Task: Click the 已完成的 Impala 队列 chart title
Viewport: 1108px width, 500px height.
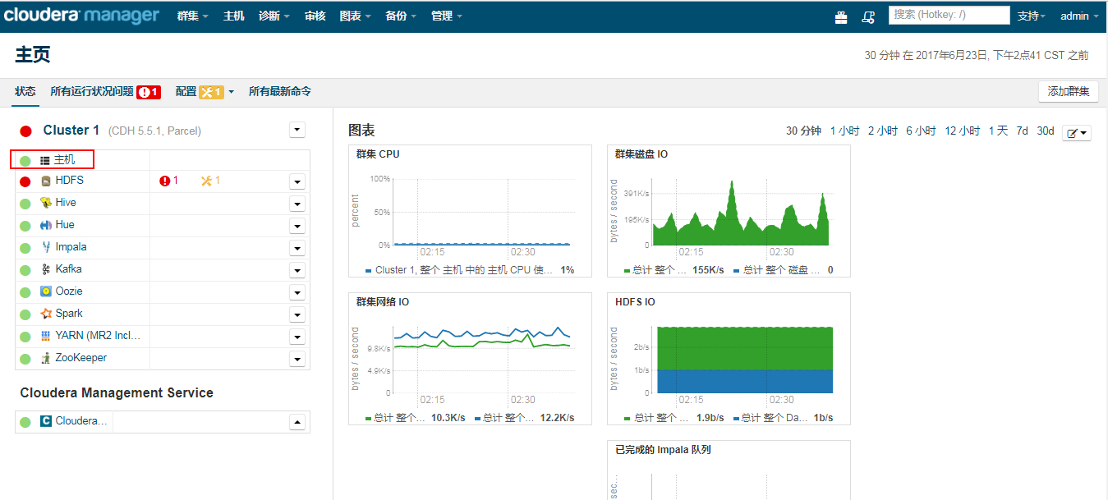Action: tap(663, 450)
